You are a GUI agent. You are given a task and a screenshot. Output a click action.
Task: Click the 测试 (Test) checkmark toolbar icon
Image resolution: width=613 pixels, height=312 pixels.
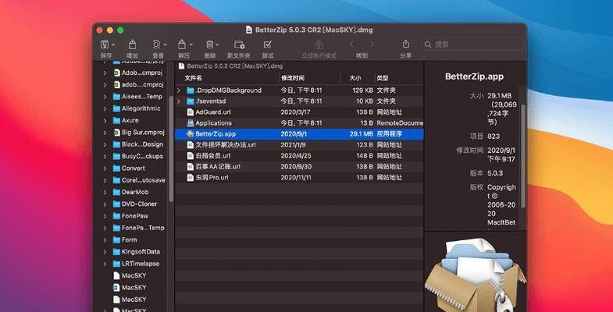pyautogui.click(x=267, y=44)
